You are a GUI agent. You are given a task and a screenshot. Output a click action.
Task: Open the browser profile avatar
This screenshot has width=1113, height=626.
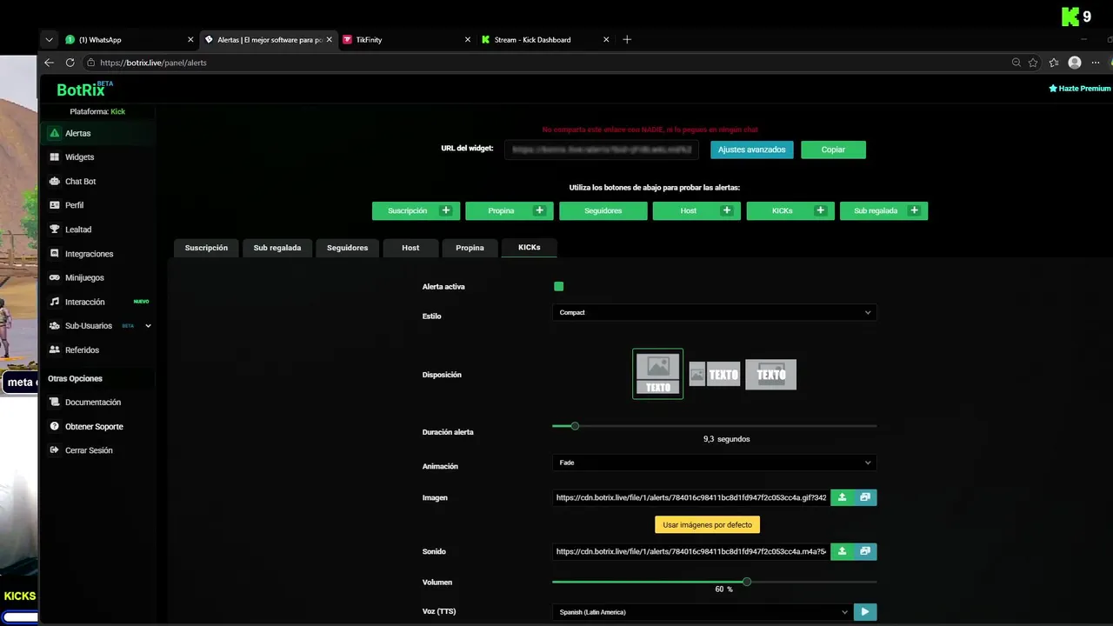pyautogui.click(x=1075, y=63)
